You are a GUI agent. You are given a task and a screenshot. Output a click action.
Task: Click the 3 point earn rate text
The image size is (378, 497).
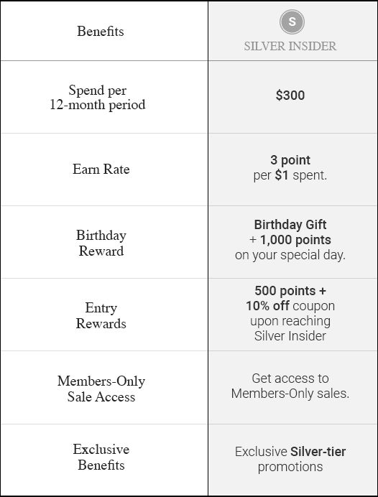coord(290,160)
